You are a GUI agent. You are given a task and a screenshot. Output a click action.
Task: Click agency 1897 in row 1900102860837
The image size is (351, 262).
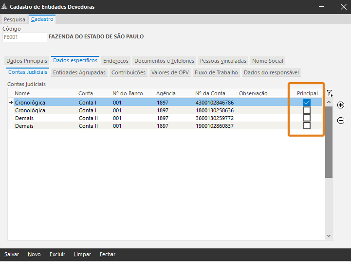(x=163, y=126)
